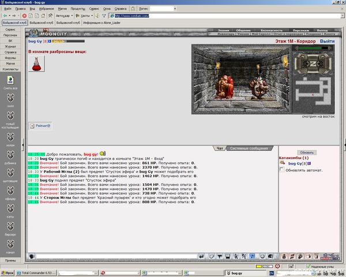The width and height of the screenshot is (346, 277).
Task: Click the skull icon left of chat input
Action: click(x=32, y=256)
